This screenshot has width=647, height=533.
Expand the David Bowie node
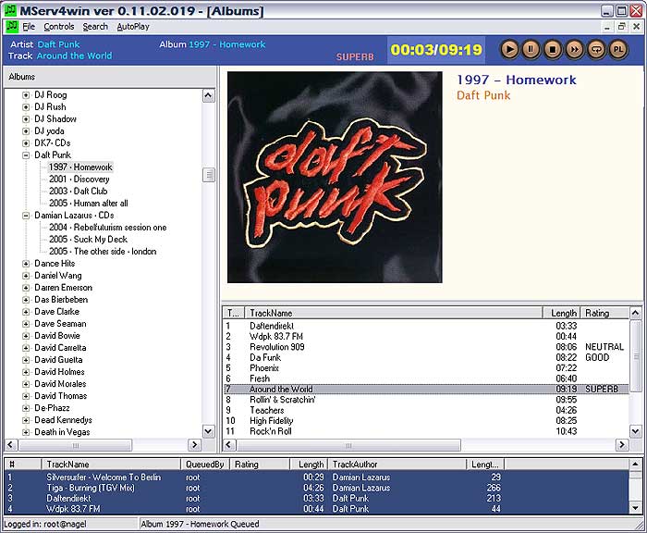click(x=26, y=336)
